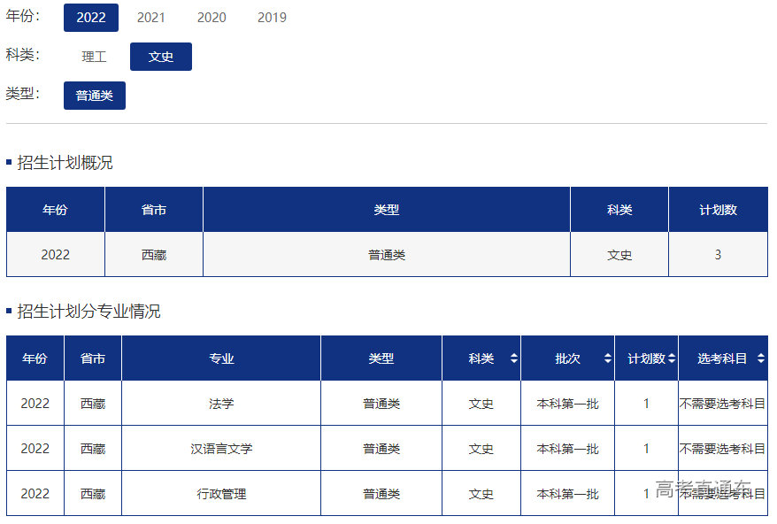This screenshot has height=524, width=777.
Task: Sort by 批次 column arrow icon
Action: click(x=608, y=358)
